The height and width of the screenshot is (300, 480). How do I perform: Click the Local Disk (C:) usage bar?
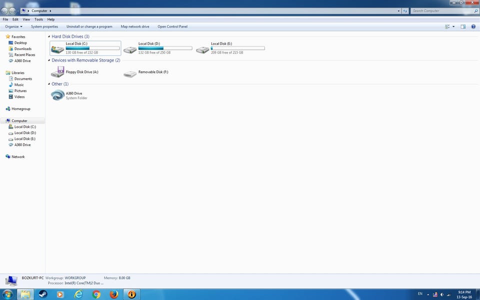point(92,48)
